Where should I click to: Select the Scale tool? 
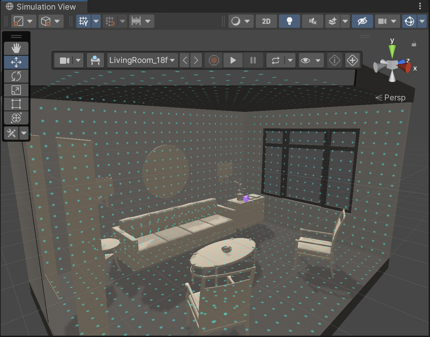(16, 90)
